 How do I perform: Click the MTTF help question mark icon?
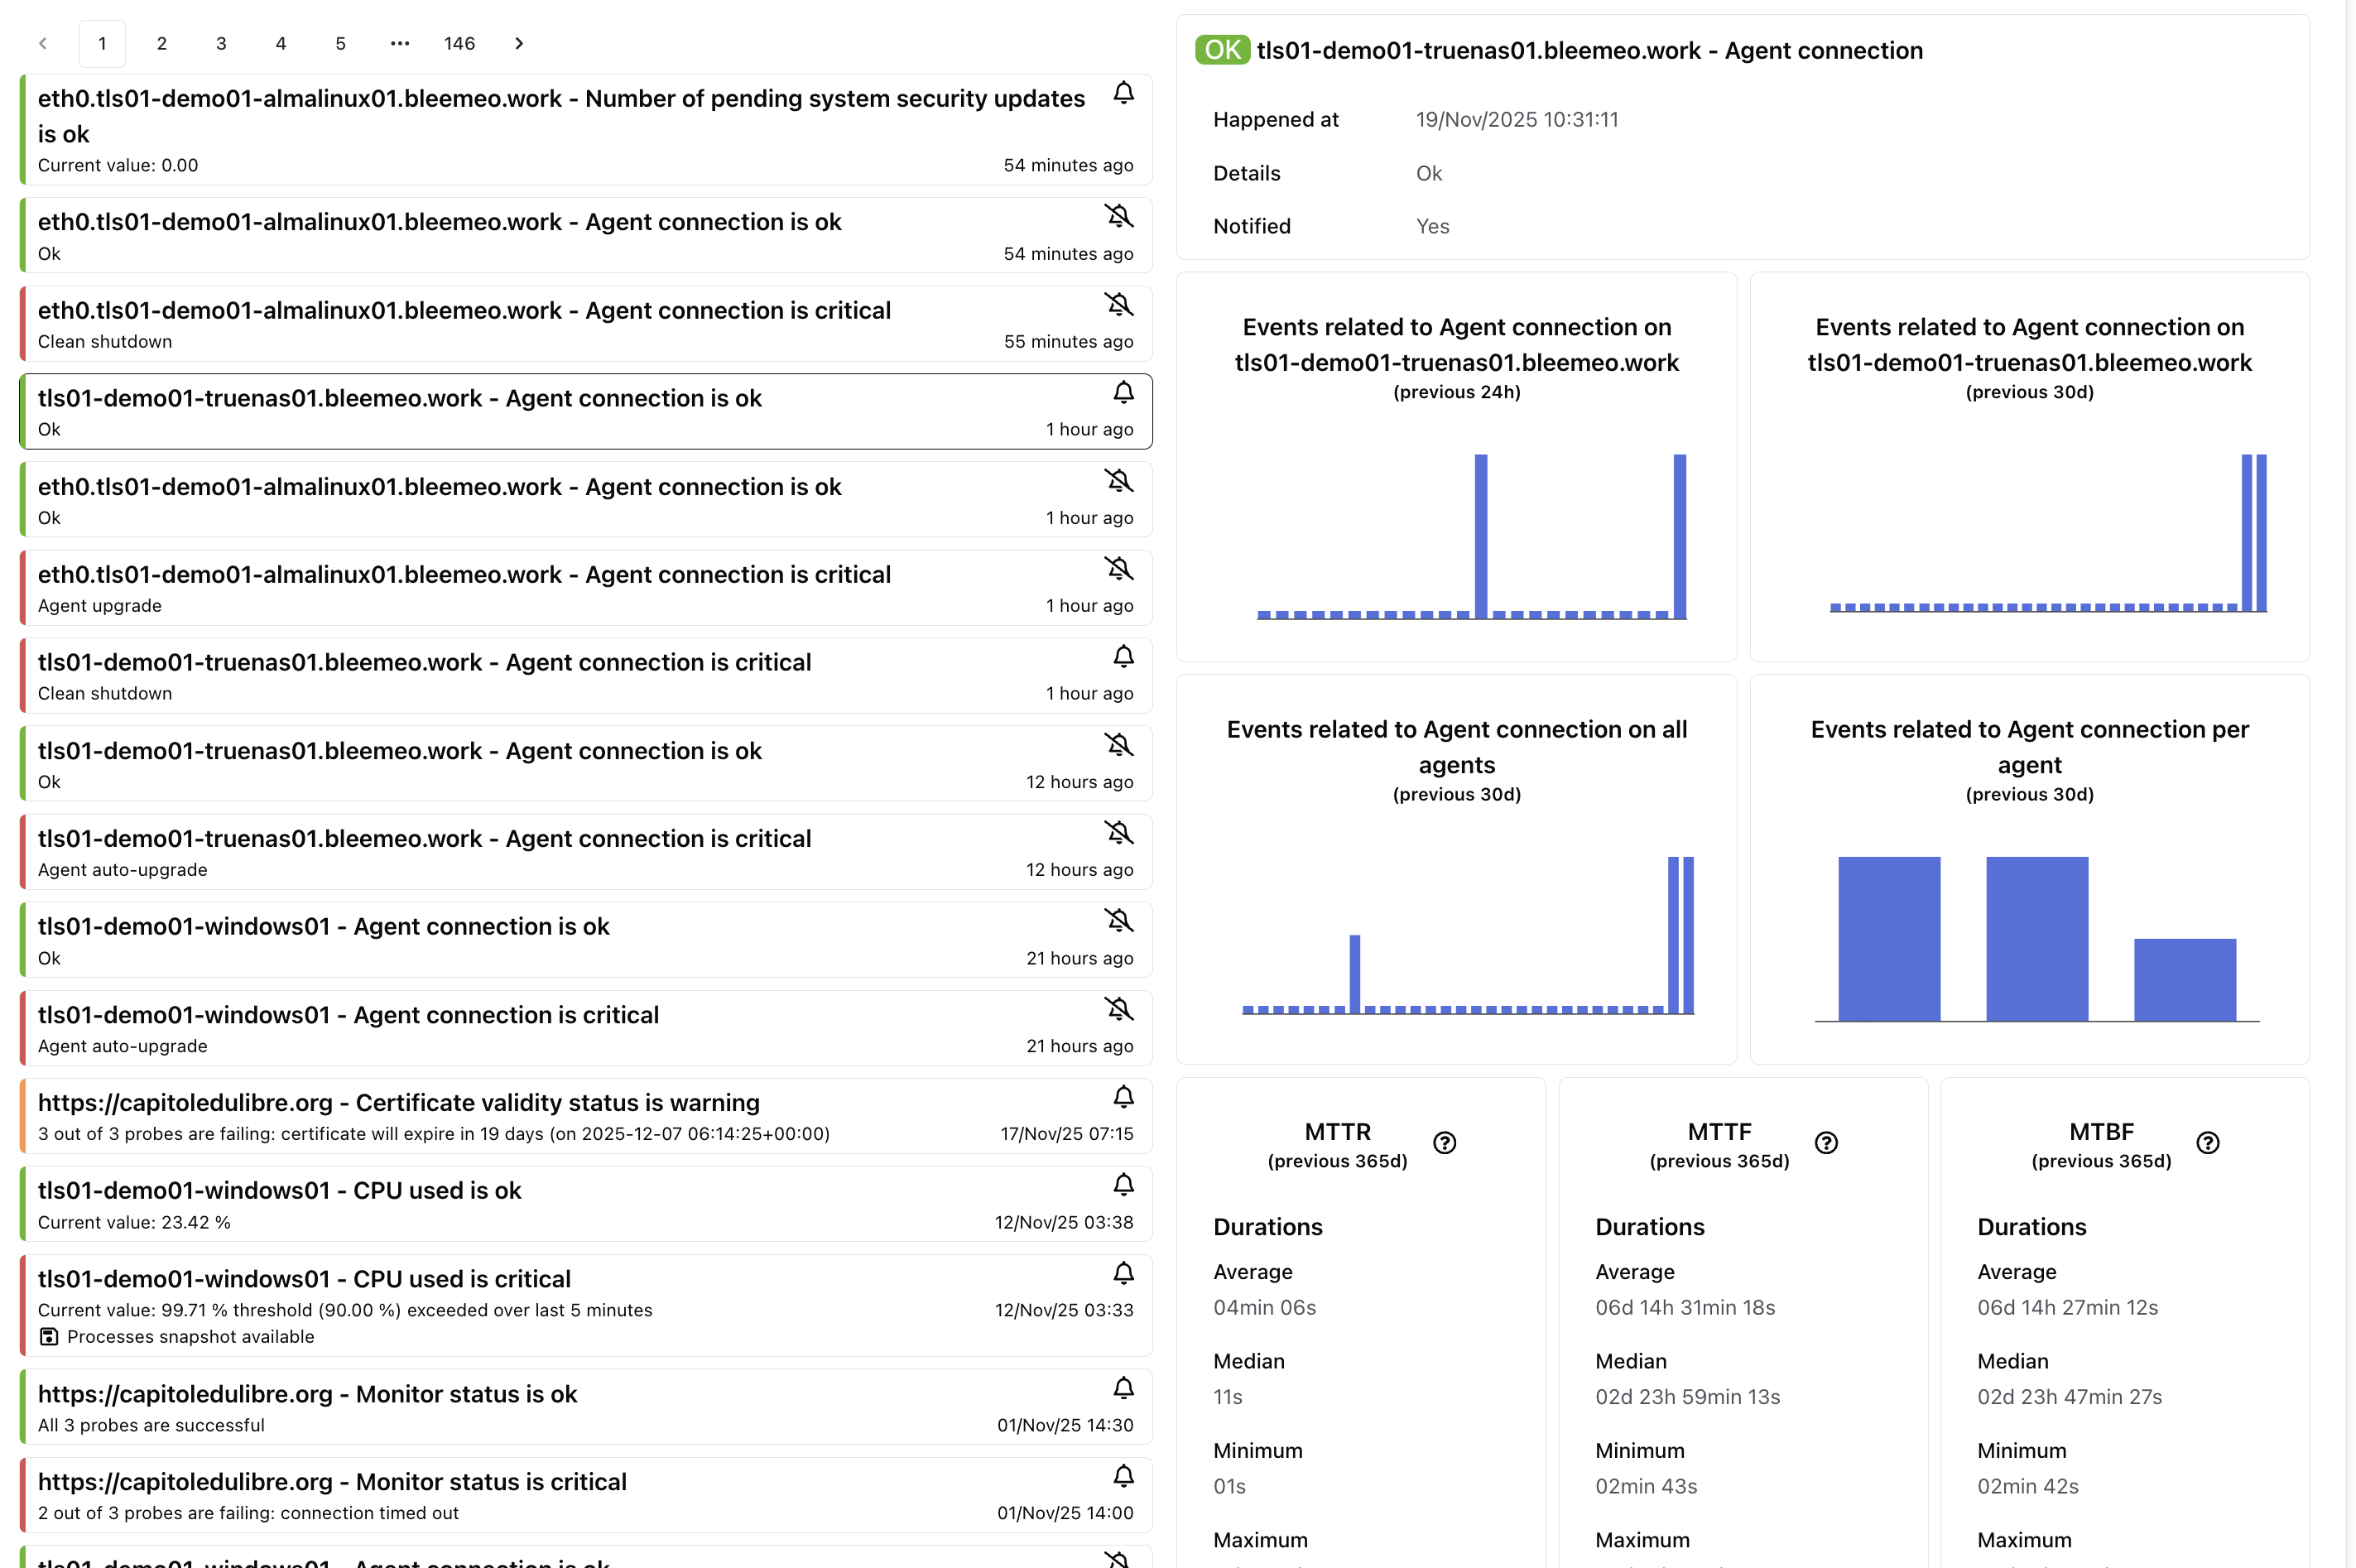(x=1826, y=1143)
